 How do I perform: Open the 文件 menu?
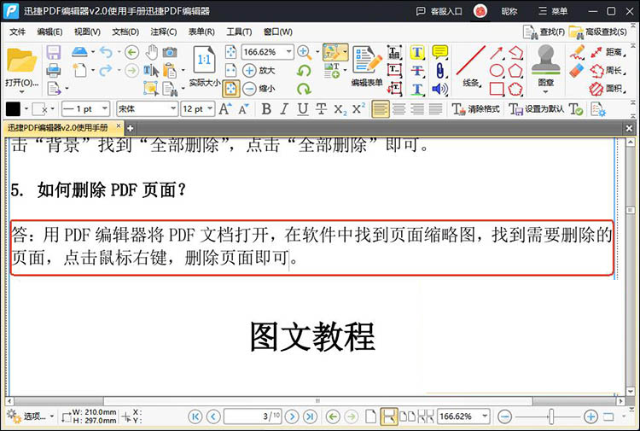(17, 32)
